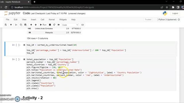Click the browser address bar URL

[x=54, y=7]
